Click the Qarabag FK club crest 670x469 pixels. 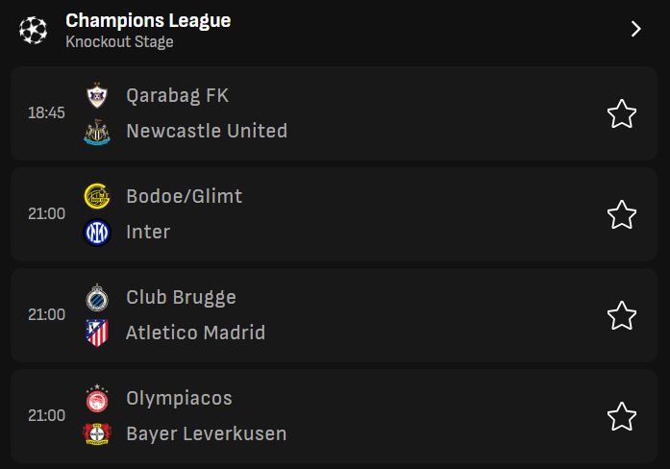click(x=97, y=95)
